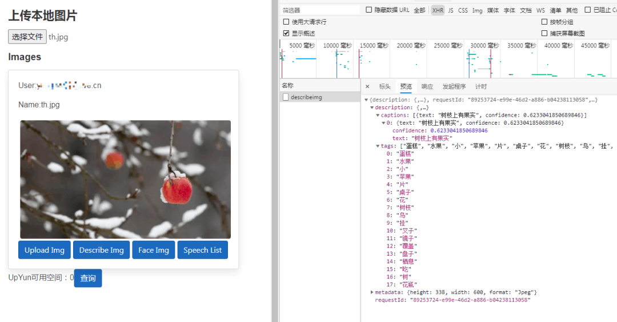
Task: Enable the 捕获屏幕截图 checkbox
Action: click(544, 33)
